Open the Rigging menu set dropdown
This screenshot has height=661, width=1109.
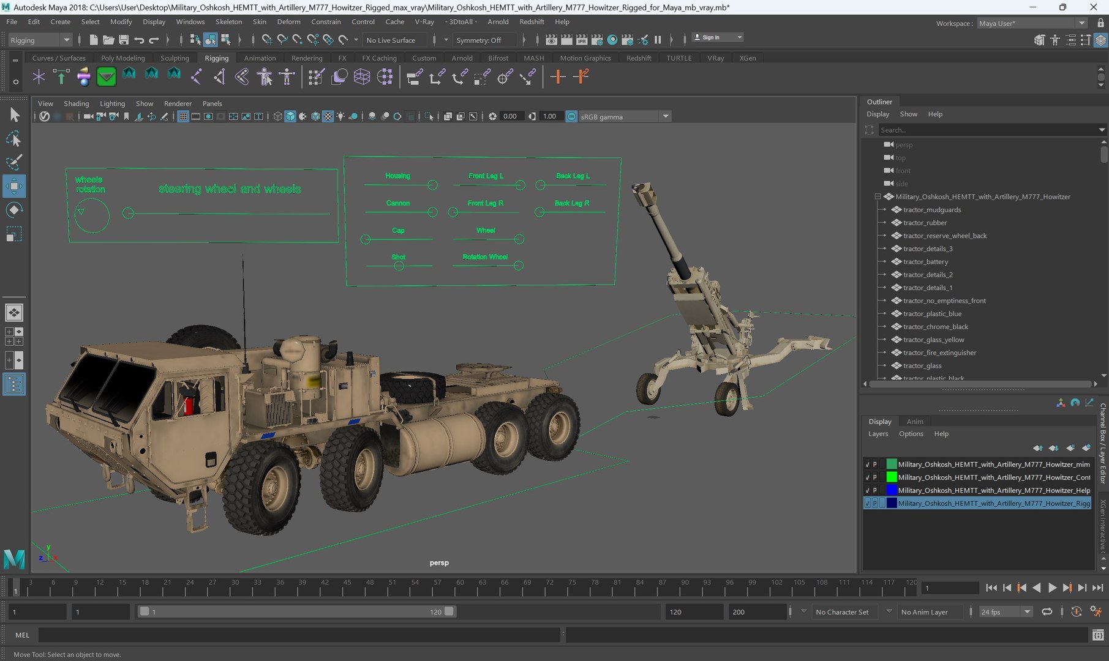point(40,40)
